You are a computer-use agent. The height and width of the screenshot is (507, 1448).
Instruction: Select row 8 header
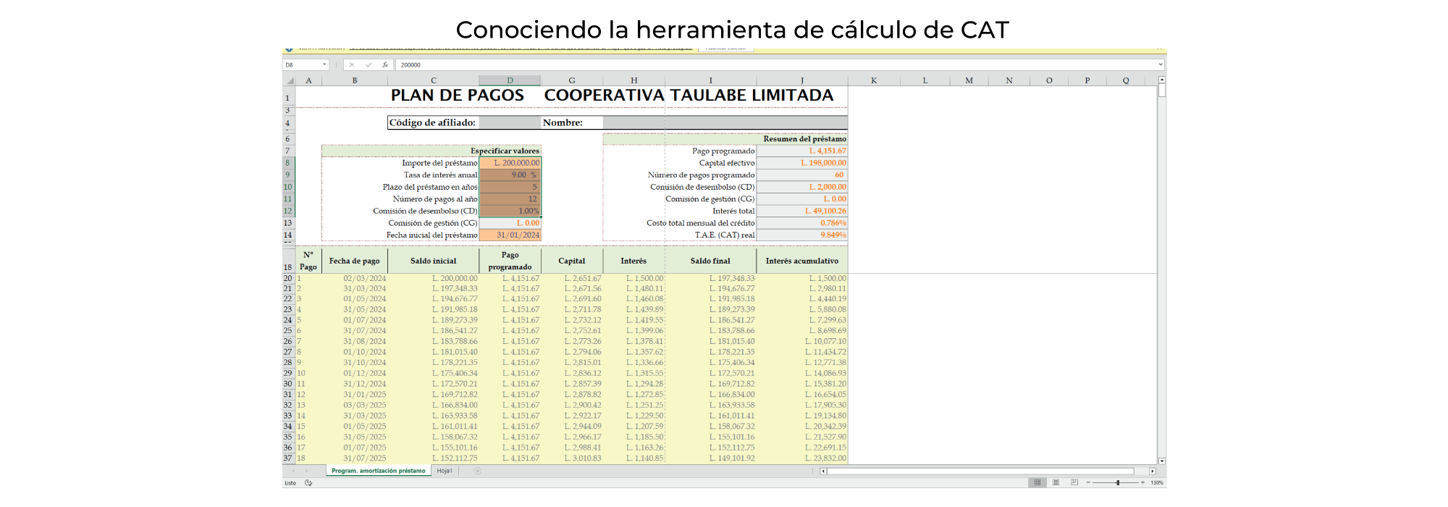[x=288, y=163]
